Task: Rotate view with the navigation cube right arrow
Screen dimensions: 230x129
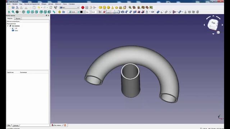Action: [222, 25]
